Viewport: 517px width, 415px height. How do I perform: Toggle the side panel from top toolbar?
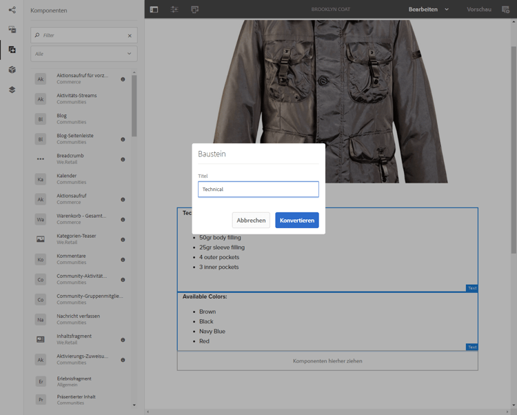(x=154, y=10)
